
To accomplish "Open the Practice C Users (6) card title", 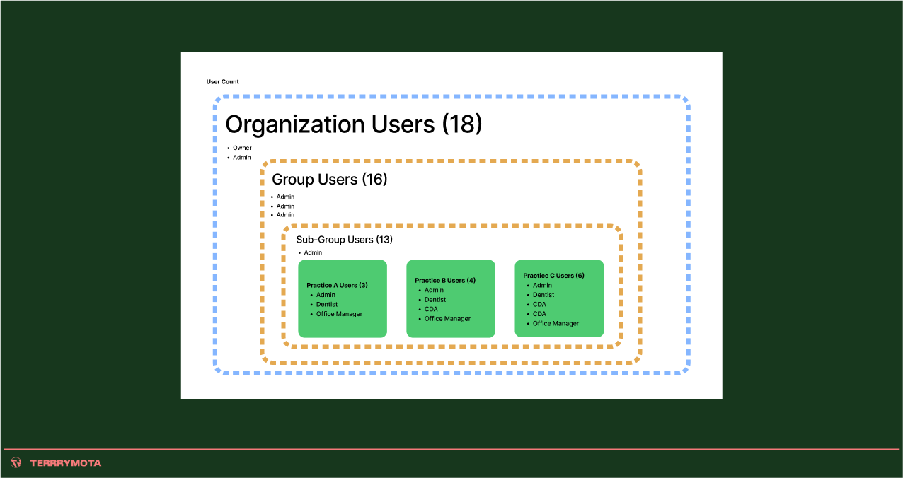I will coord(553,276).
